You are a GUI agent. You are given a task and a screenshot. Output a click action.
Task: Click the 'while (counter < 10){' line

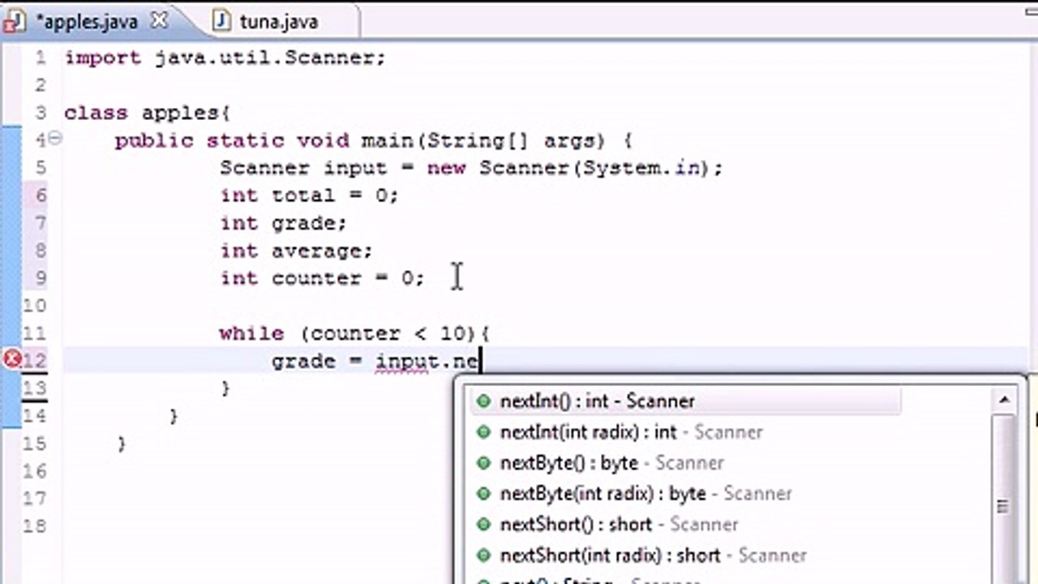point(354,333)
